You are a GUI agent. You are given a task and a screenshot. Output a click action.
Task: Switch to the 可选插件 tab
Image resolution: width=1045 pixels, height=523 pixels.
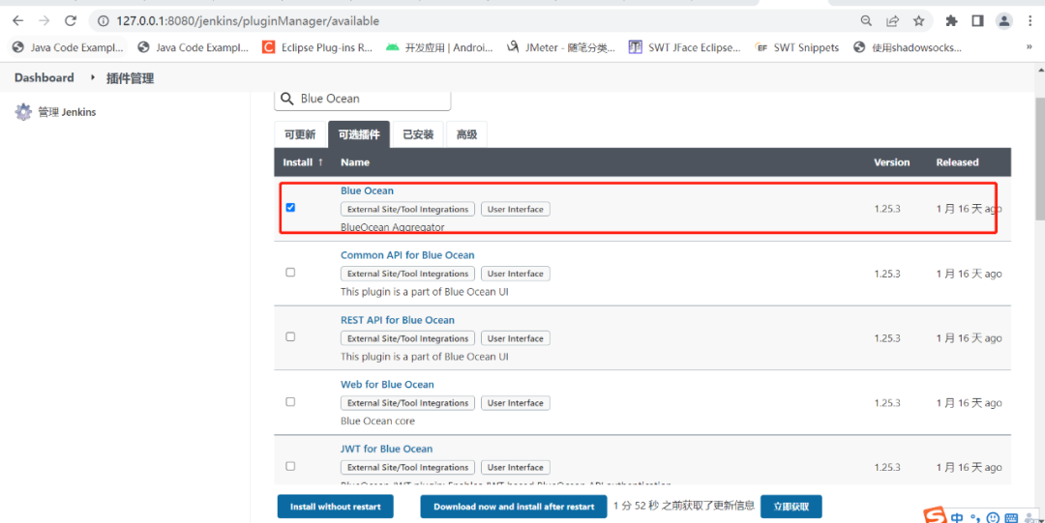[359, 134]
